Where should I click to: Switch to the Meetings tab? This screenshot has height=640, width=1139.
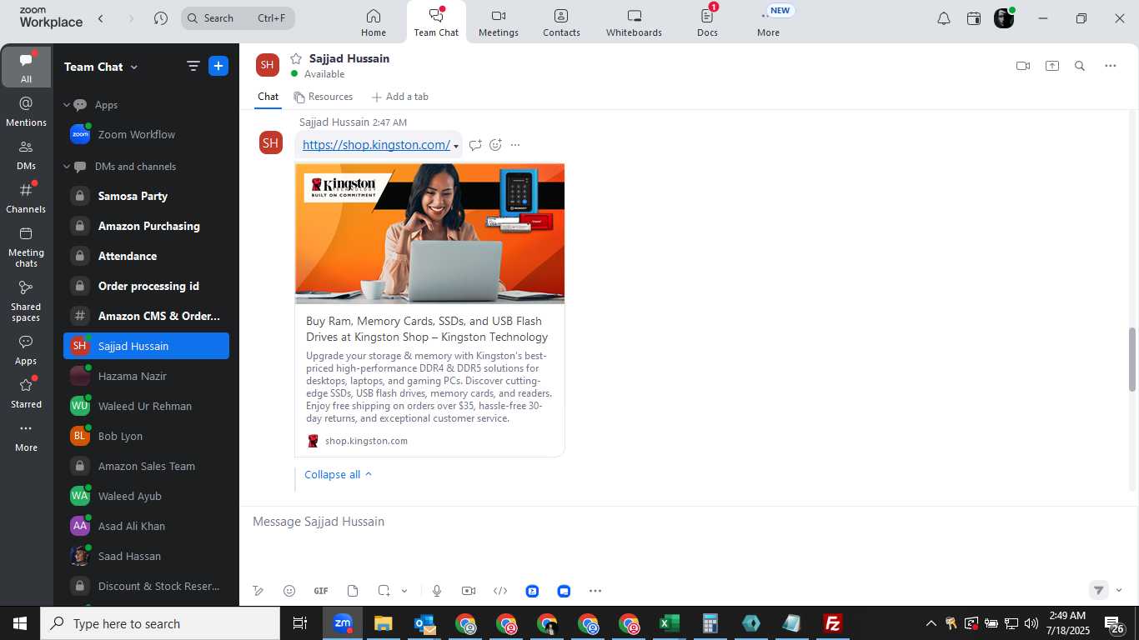coord(499,22)
